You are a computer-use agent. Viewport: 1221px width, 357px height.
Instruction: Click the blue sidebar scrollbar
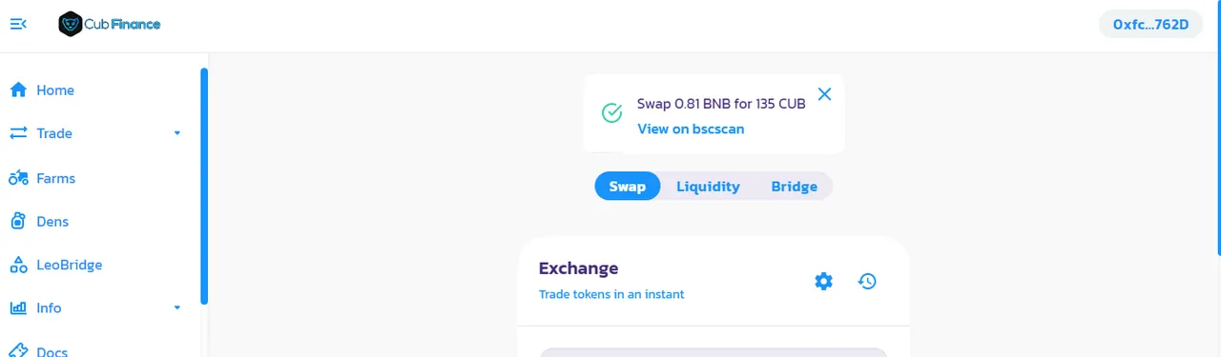coord(204,186)
